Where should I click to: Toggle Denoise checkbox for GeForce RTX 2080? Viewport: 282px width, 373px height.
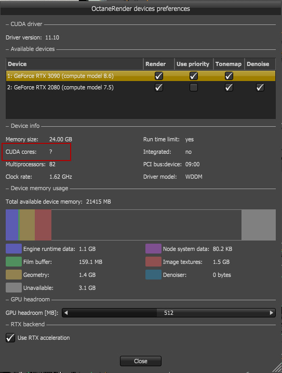pyautogui.click(x=260, y=87)
